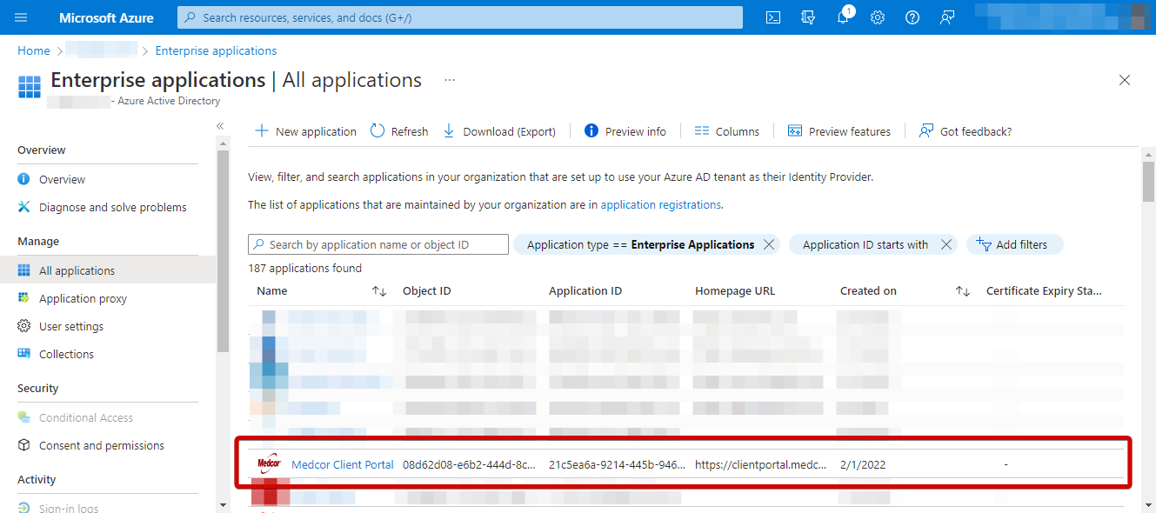Viewport: 1156px width, 513px height.
Task: Remove the Application ID starts with filter
Action: (x=946, y=245)
